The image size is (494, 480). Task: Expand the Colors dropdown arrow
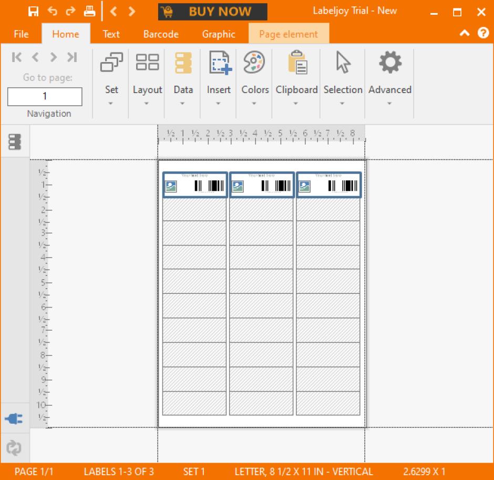254,104
